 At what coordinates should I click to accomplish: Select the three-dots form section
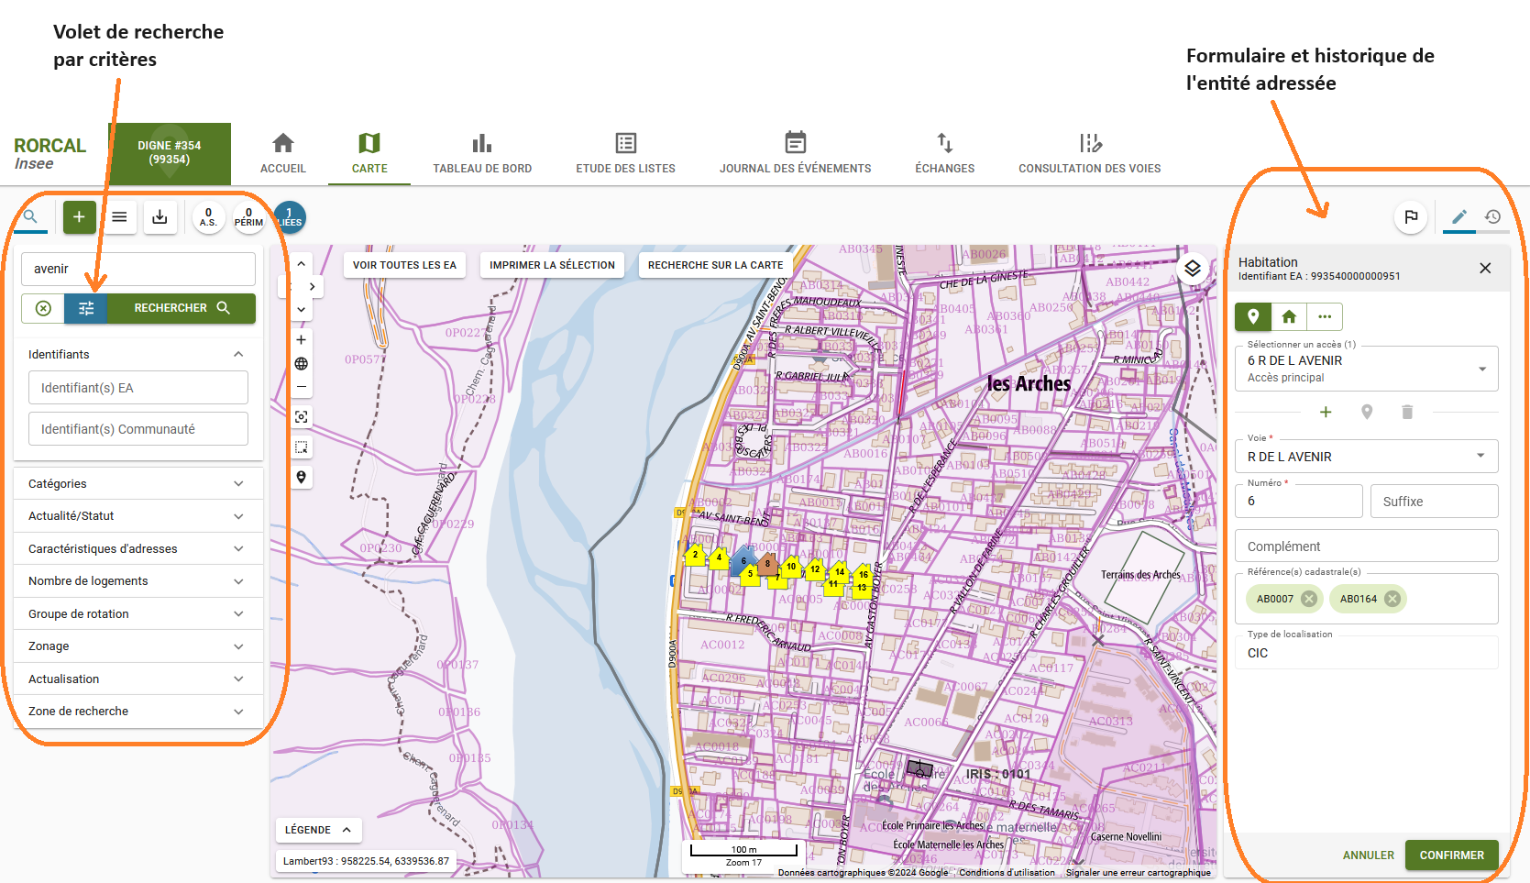click(1325, 316)
